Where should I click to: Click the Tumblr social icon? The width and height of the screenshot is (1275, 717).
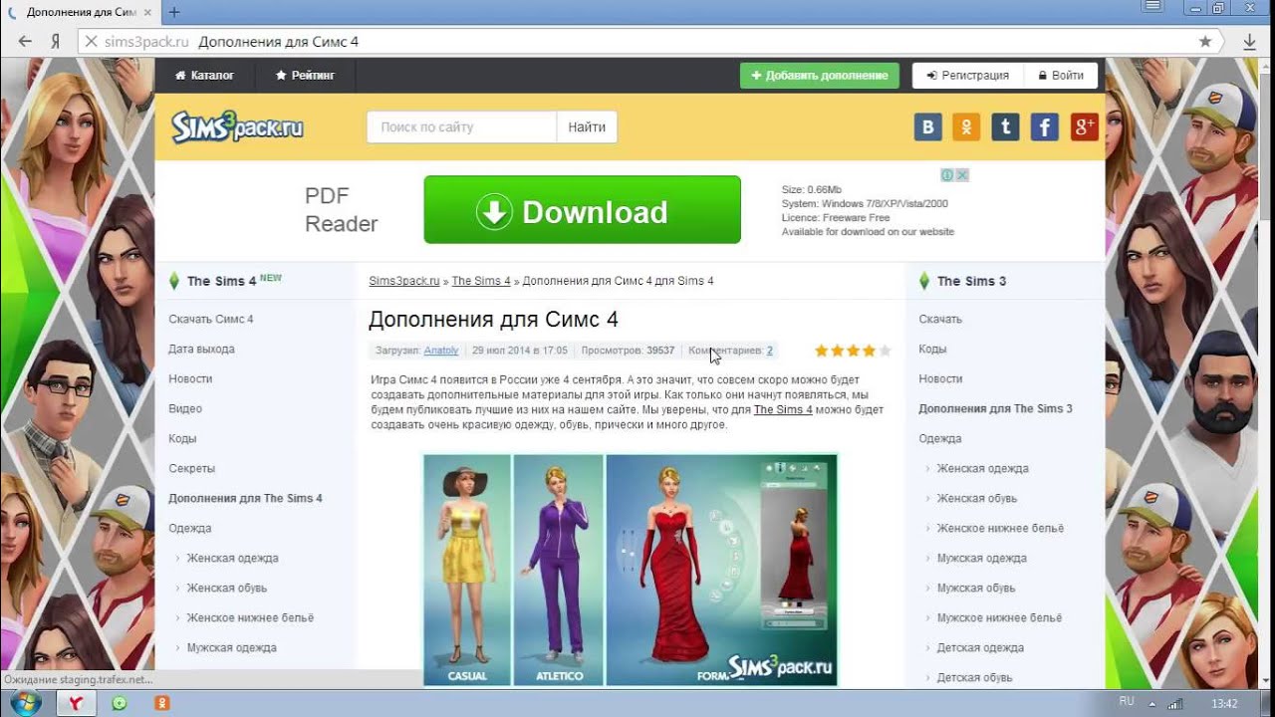pyautogui.click(x=1005, y=126)
